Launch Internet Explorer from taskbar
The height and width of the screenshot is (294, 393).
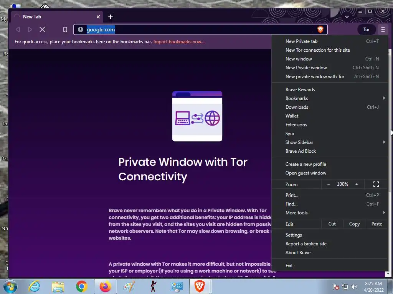(x=34, y=286)
